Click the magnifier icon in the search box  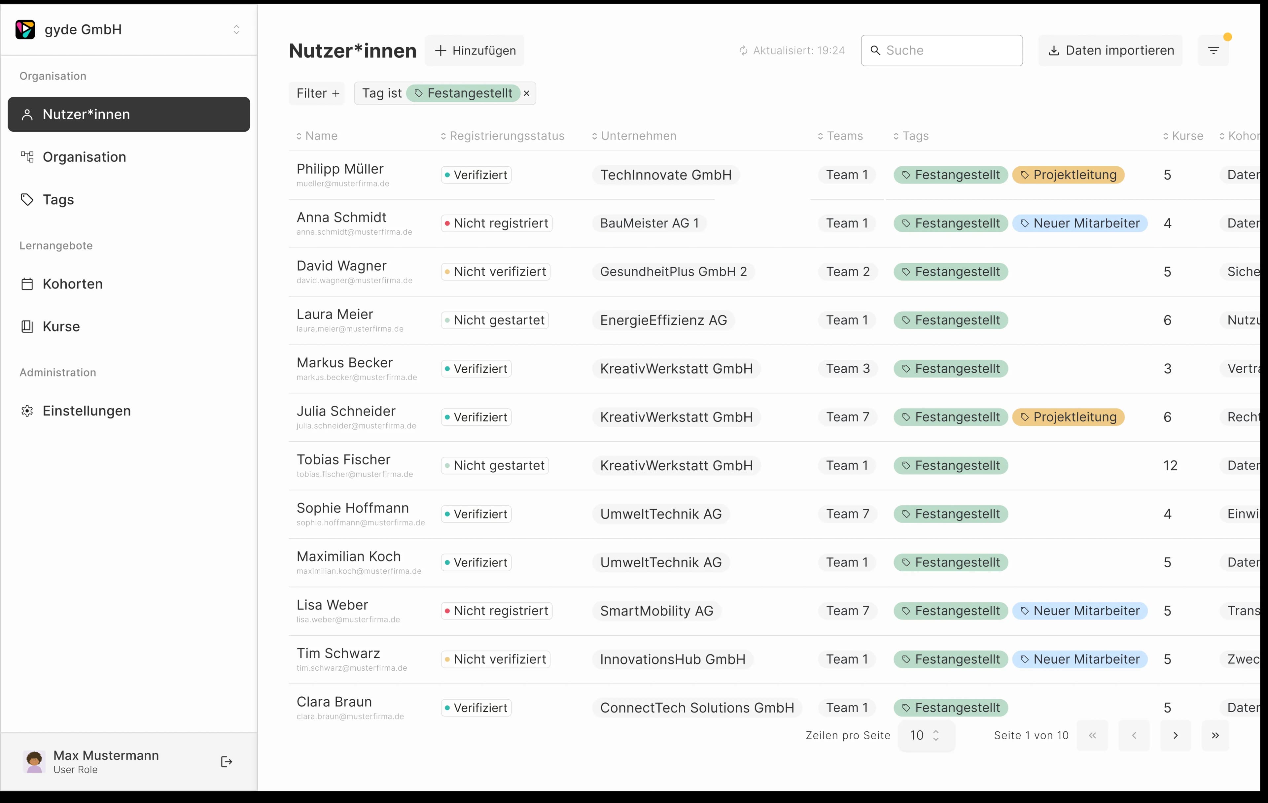click(875, 50)
